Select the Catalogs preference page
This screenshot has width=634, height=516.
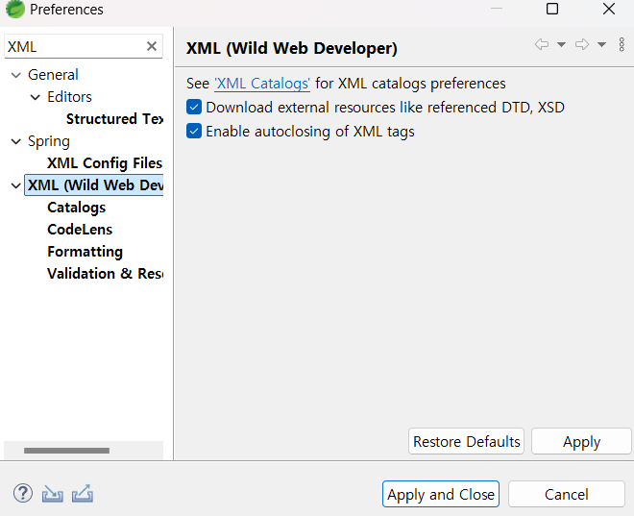tap(77, 208)
